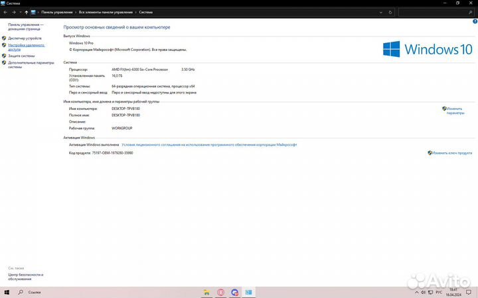The width and height of the screenshot is (478, 298).
Task: Open 'Дополнительные параметры системы' link
Action: coord(31,64)
